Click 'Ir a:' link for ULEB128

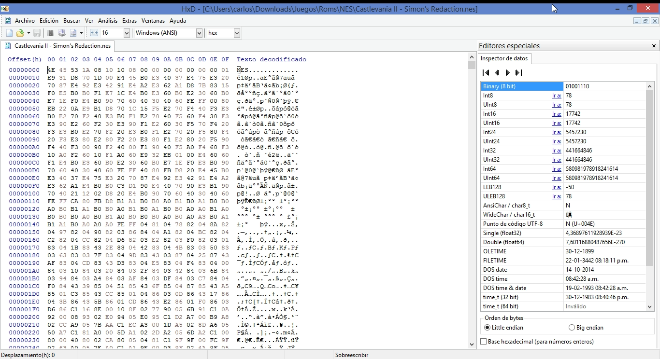(x=557, y=196)
